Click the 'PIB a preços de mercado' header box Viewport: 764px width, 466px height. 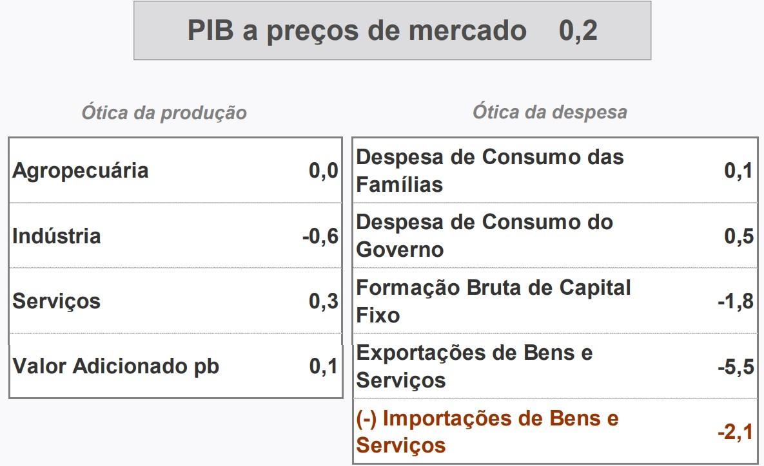coord(357,31)
